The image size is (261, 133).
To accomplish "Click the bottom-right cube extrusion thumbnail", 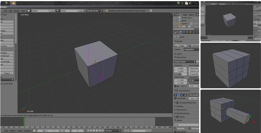I will [231, 111].
